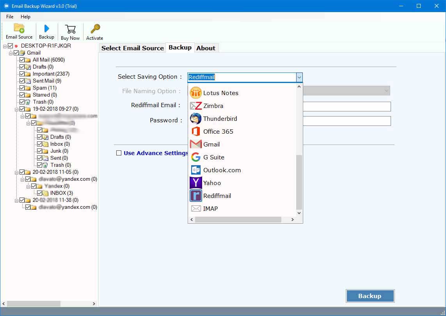Enable the Use Advance Settings checkbox
Image resolution: width=446 pixels, height=316 pixels.
(119, 153)
